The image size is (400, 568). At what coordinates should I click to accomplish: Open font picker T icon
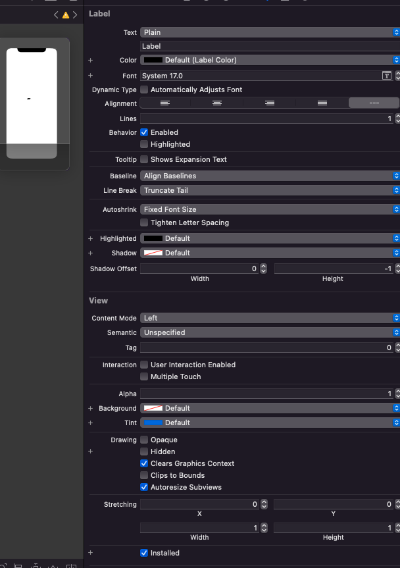click(x=387, y=76)
